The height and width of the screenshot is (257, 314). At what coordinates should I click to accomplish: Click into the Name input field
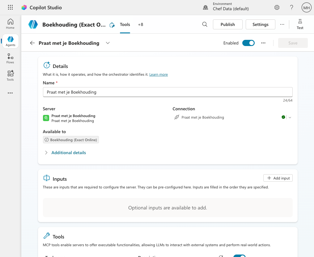coord(168,92)
